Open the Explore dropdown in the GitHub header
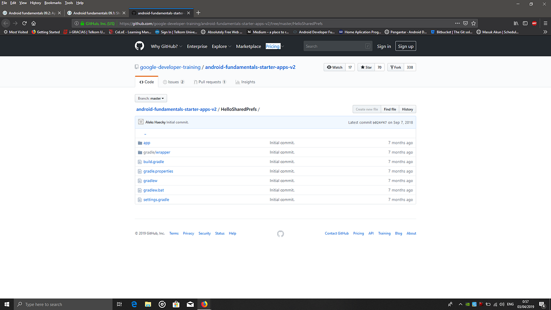Viewport: 551px width, 310px height. 220,46
